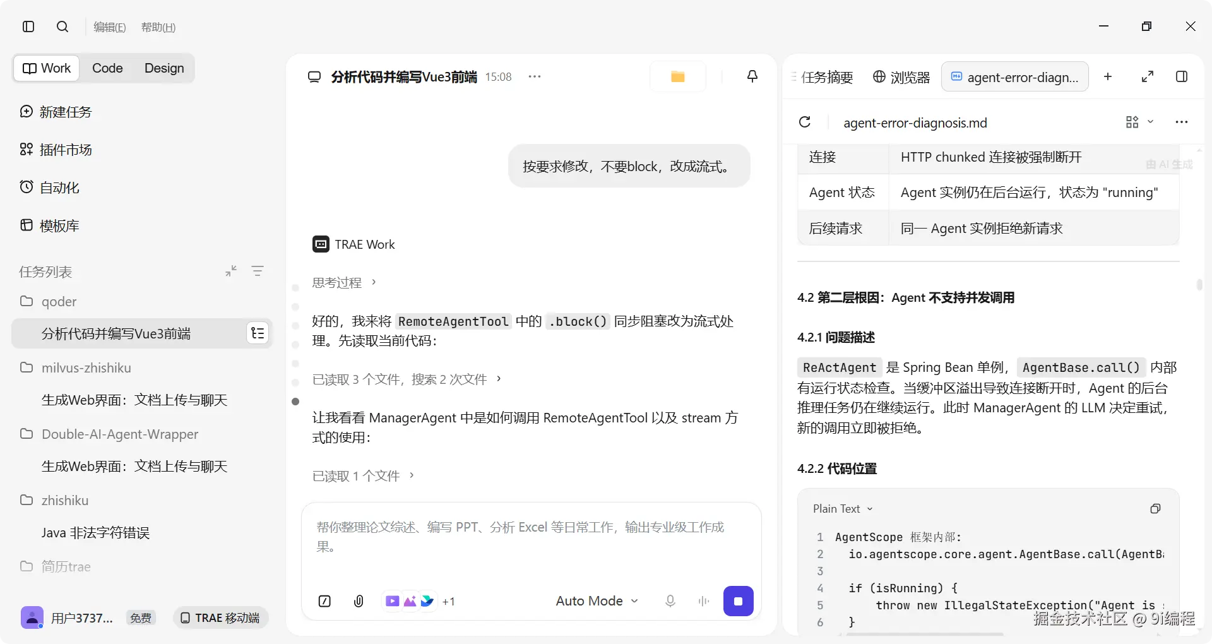
Task: Stop generation with the purple stop button
Action: tap(739, 601)
